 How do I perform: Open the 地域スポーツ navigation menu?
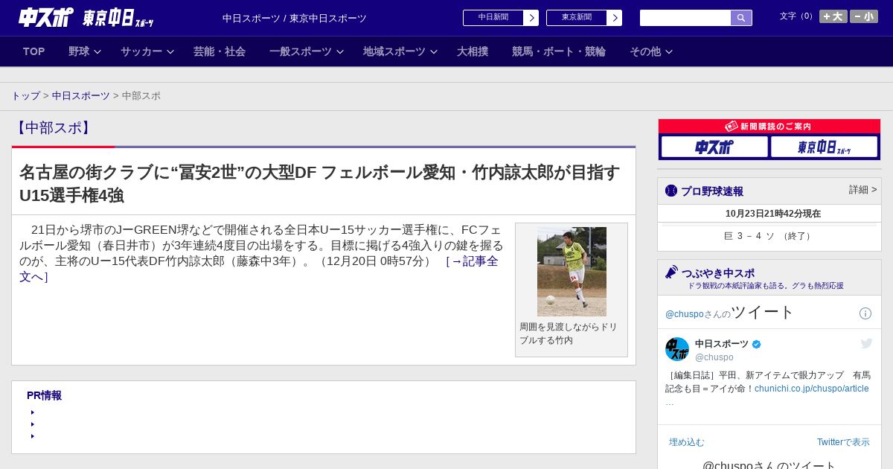point(394,51)
